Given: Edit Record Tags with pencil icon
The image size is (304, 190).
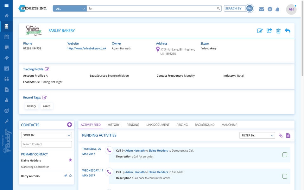Looking at the screenshot, I should click(44, 98).
